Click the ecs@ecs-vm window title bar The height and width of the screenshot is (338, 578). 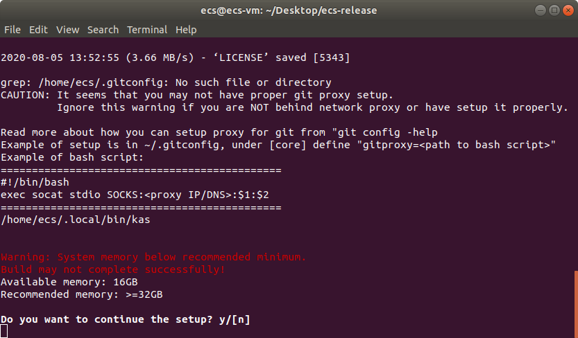[x=289, y=10]
